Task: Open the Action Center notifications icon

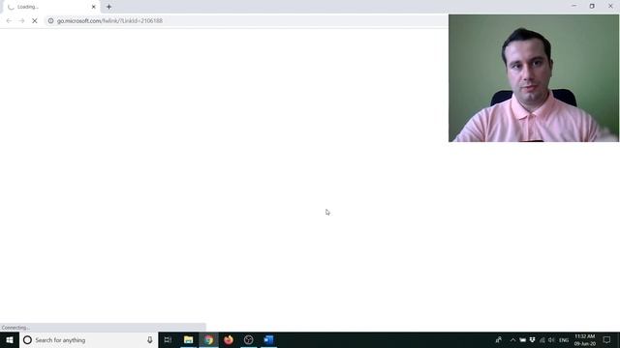Action: click(x=607, y=340)
